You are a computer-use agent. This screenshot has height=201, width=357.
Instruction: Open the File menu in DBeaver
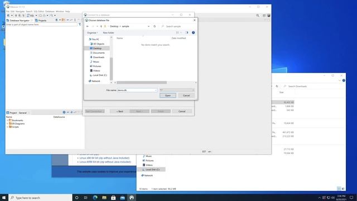(8, 11)
